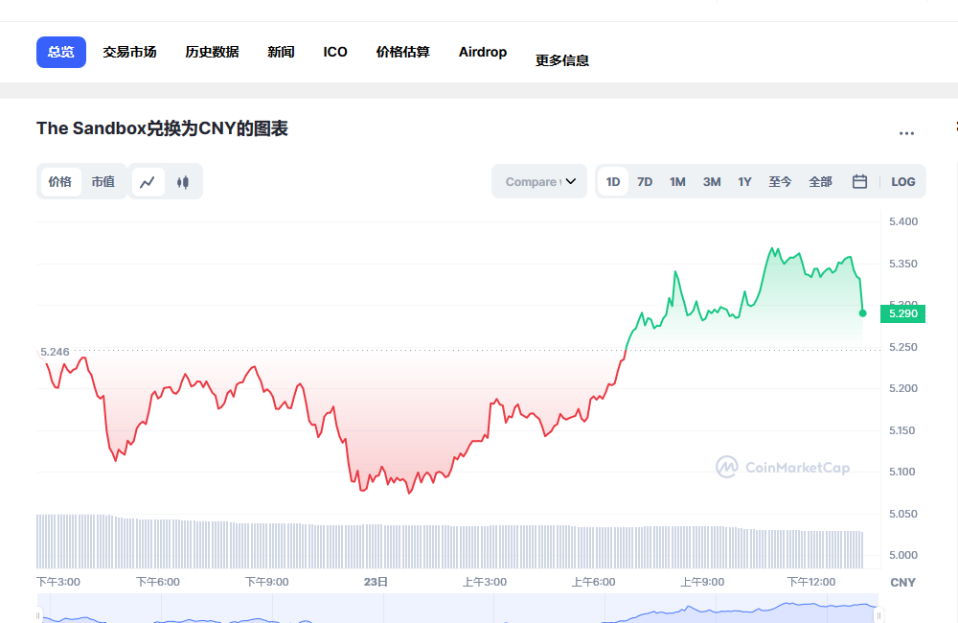The height and width of the screenshot is (623, 958).
Task: Open the 交易市场 tab
Action: (x=129, y=52)
